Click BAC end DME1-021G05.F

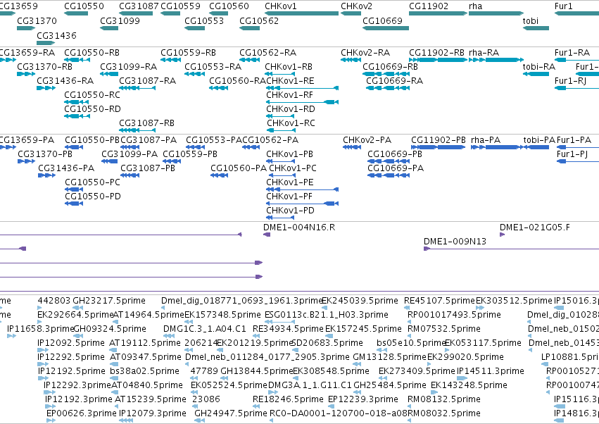534,227
